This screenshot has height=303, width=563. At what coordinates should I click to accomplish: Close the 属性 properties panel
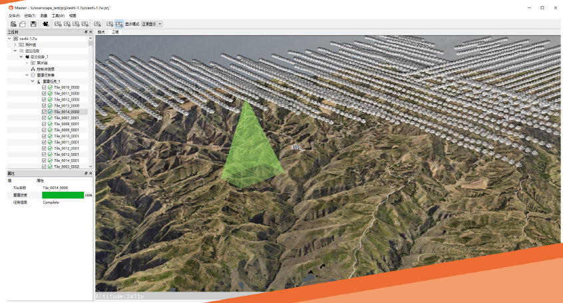[91, 173]
